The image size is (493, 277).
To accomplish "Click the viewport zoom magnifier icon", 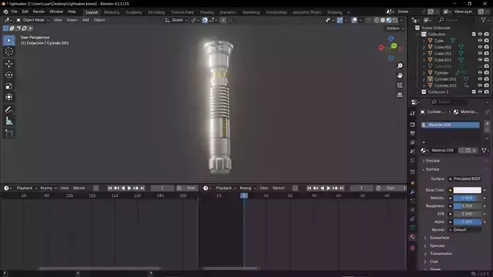I will point(400,66).
